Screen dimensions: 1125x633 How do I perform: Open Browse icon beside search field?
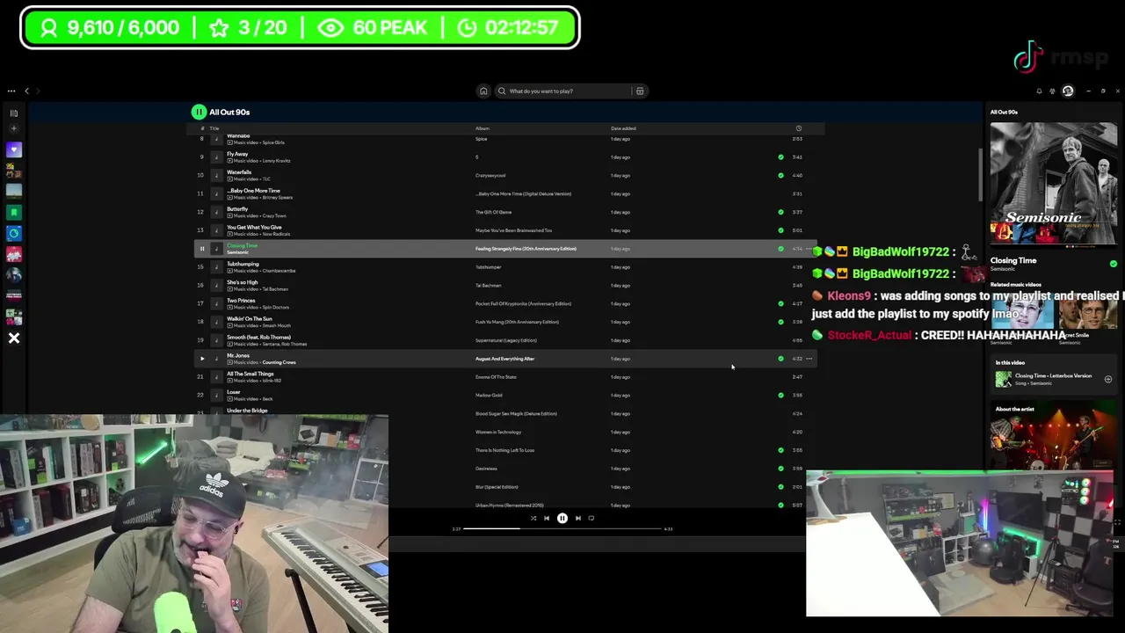640,91
